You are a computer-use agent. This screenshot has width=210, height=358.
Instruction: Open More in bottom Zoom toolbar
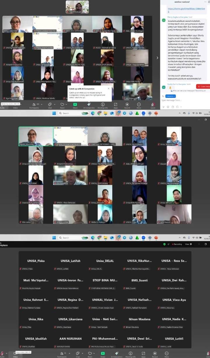pos(167,354)
